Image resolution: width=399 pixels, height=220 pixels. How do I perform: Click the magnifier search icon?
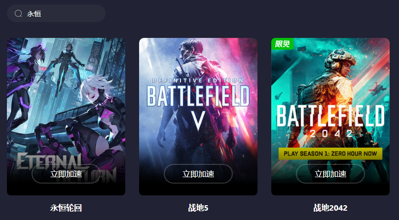18,13
